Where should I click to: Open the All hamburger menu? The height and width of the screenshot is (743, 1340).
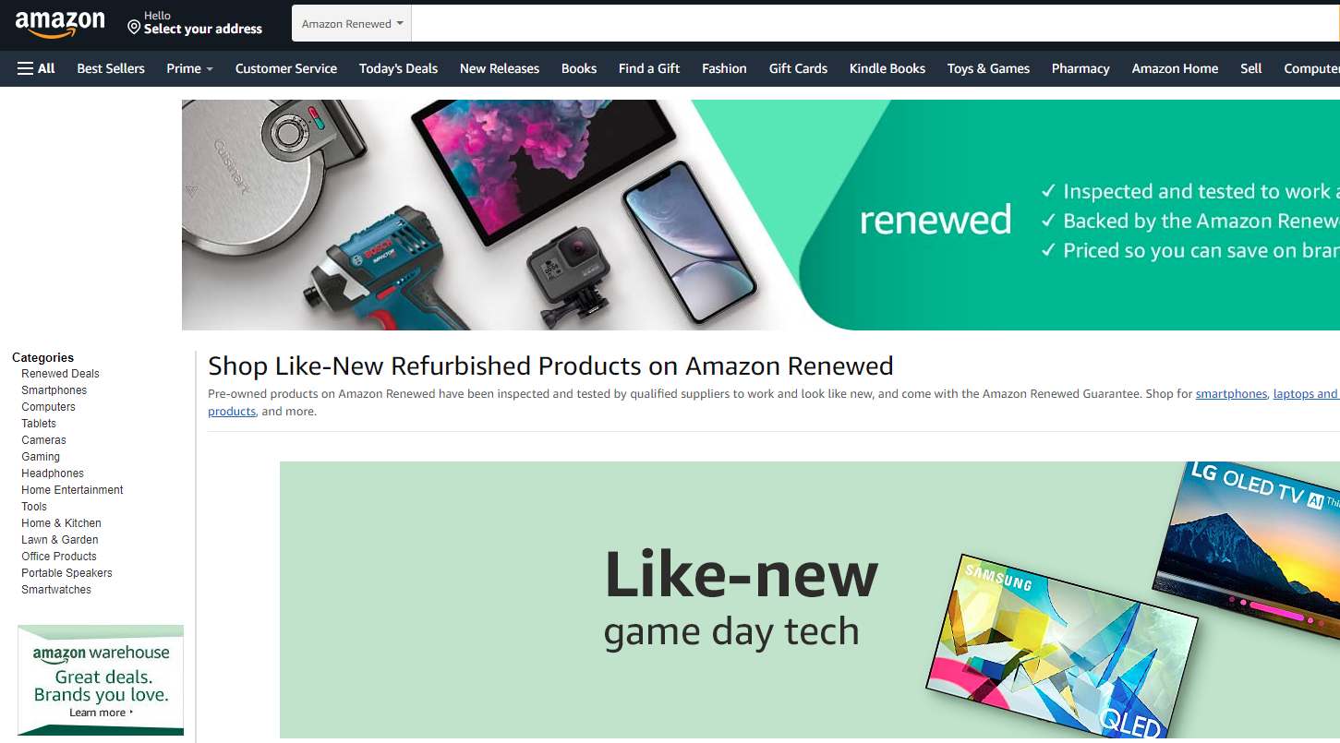click(x=36, y=68)
